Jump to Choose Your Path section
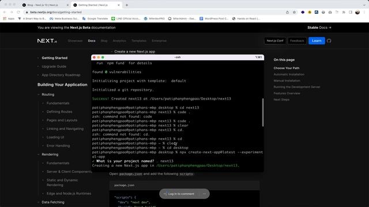The height and width of the screenshot is (207, 369). click(x=287, y=68)
